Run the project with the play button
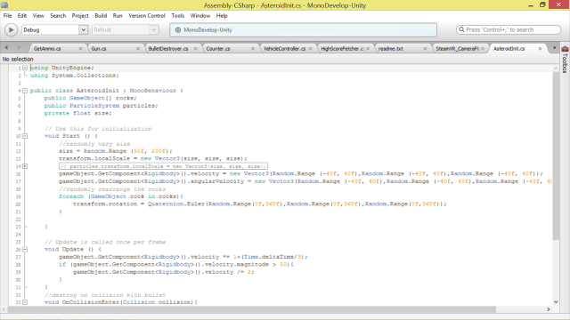570x320 pixels. point(11,29)
